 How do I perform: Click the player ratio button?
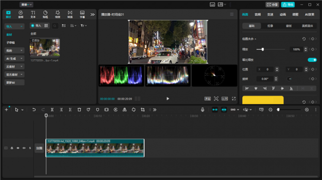point(224,99)
